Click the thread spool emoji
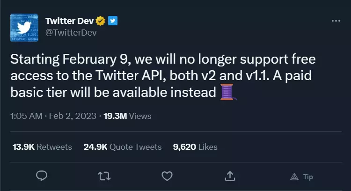This screenshot has width=351, height=191. click(227, 92)
